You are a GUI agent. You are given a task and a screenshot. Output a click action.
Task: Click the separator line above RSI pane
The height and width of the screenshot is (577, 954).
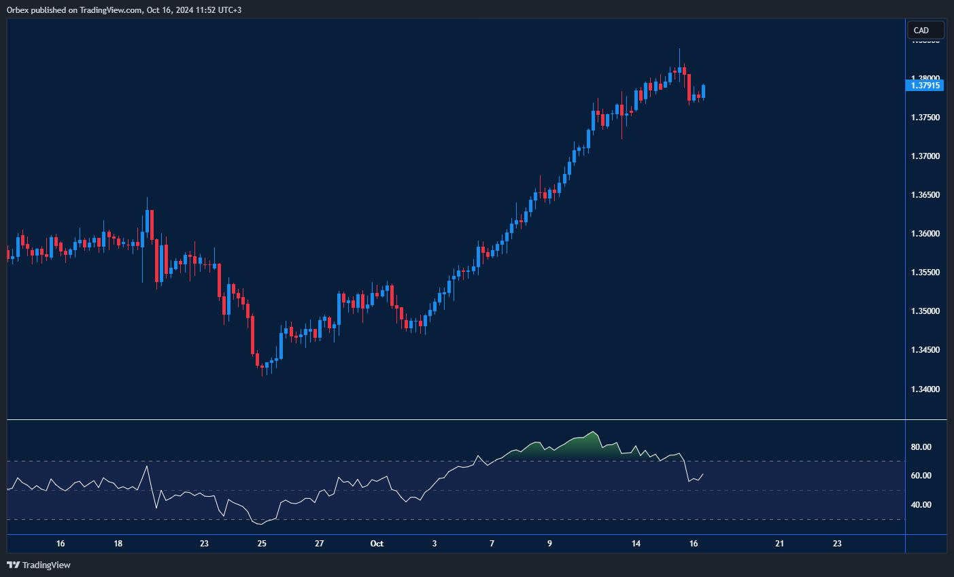[456, 420]
